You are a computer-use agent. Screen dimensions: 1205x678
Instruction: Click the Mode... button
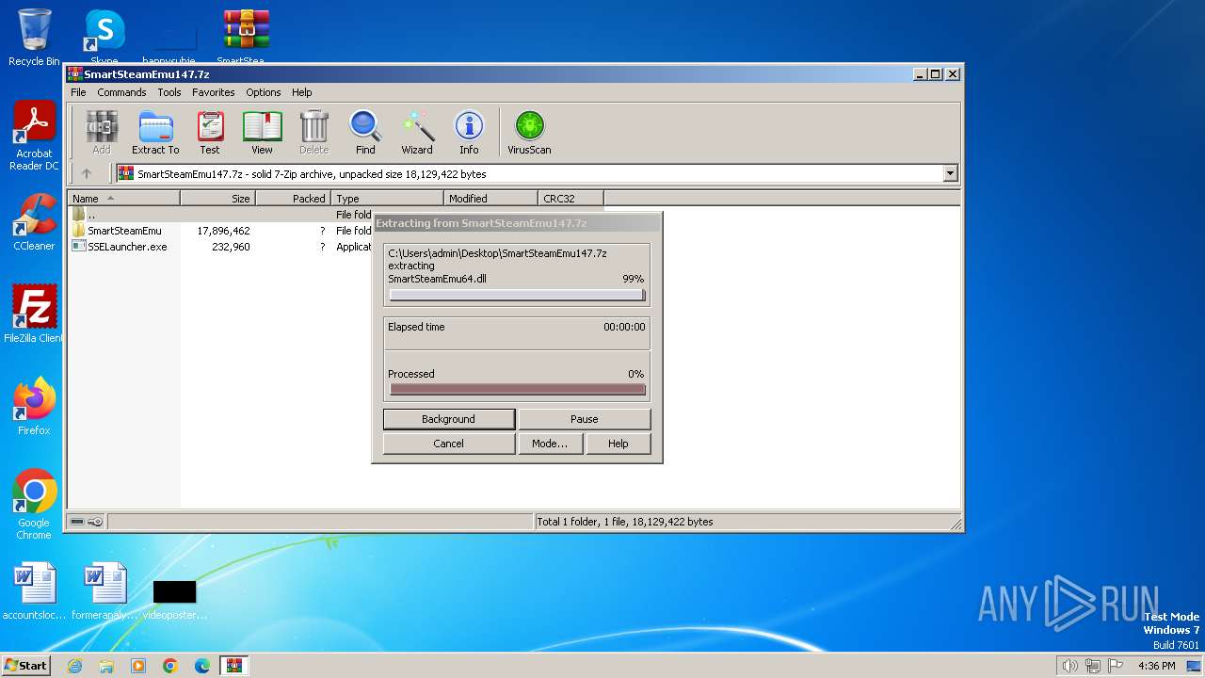pyautogui.click(x=550, y=444)
